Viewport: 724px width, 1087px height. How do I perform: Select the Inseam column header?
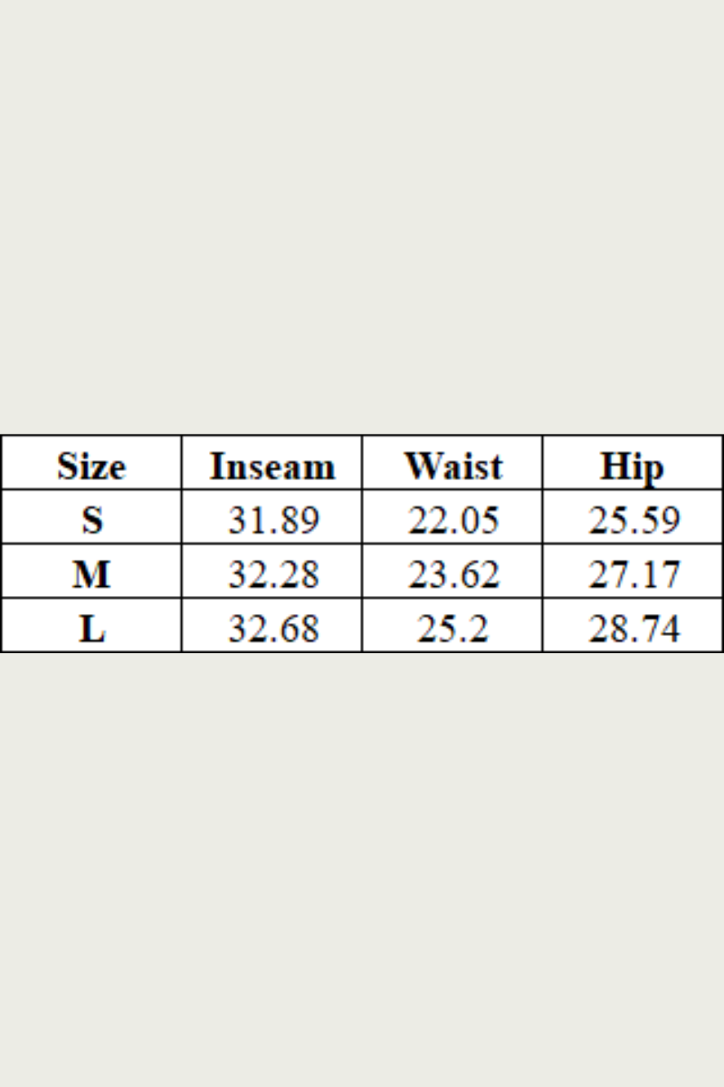272,466
